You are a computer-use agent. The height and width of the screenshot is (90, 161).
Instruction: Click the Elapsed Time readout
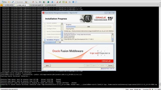(x=108, y=69)
